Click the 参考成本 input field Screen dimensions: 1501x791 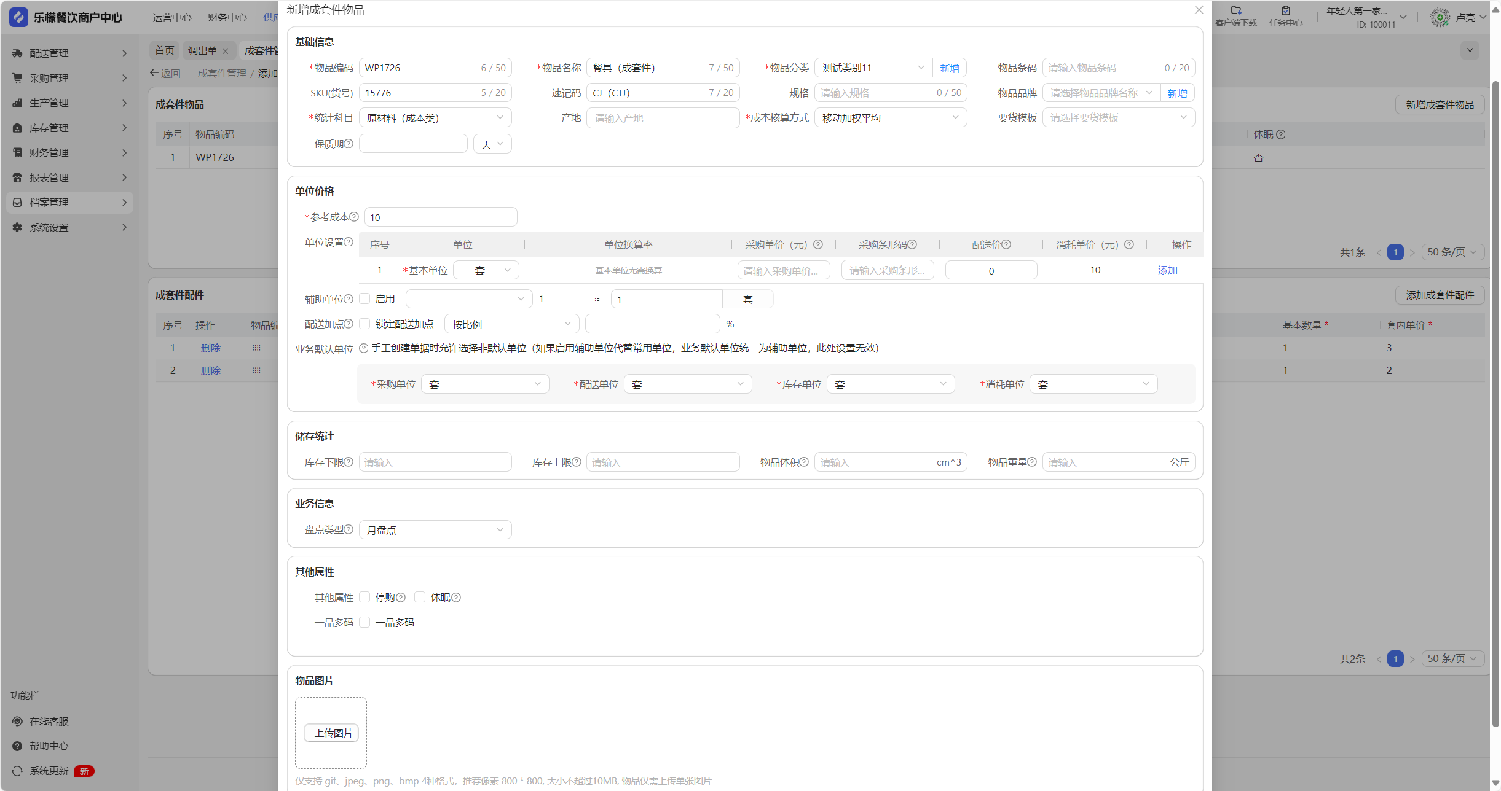pyautogui.click(x=440, y=217)
